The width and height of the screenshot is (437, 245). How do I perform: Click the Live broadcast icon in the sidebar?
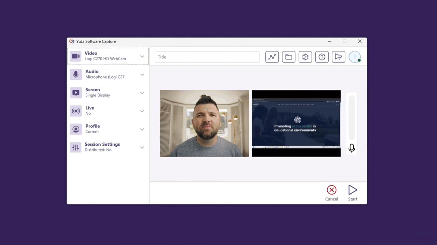tap(75, 111)
